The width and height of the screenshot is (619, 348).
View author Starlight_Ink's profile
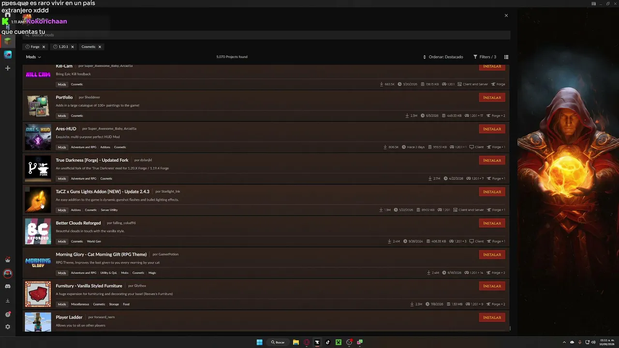(x=171, y=191)
